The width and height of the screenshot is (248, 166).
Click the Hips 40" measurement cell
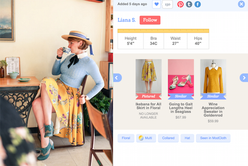point(198,41)
